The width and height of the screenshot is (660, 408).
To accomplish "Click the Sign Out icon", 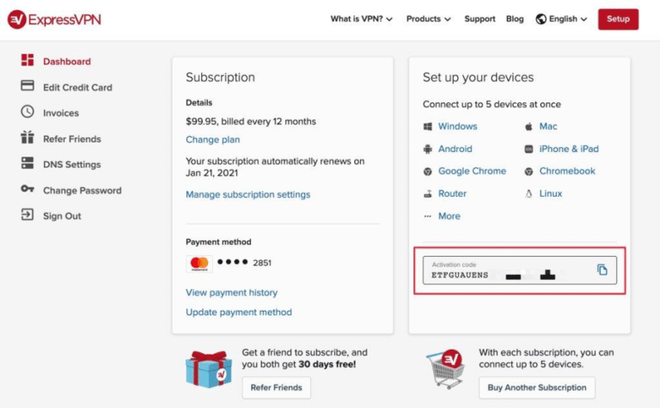I will click(x=27, y=216).
